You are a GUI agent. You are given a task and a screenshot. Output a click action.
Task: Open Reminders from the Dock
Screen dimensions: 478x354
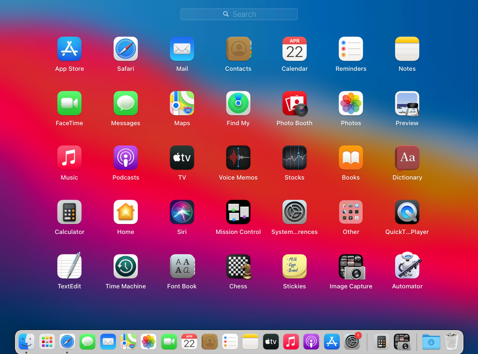[230, 342]
